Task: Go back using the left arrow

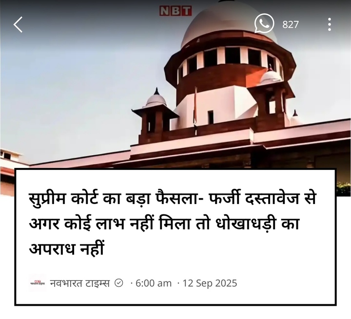Action: (x=18, y=24)
